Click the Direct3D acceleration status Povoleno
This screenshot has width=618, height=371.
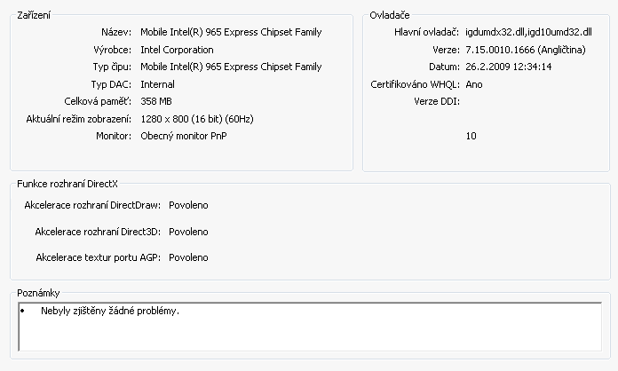coord(187,232)
